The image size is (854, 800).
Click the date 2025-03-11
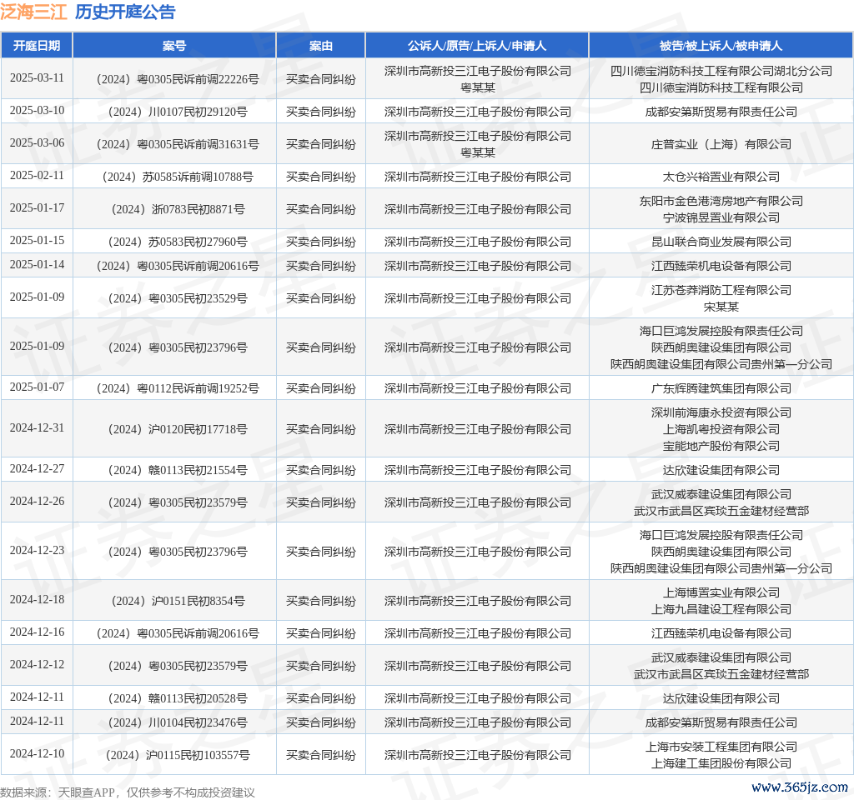[x=37, y=77]
